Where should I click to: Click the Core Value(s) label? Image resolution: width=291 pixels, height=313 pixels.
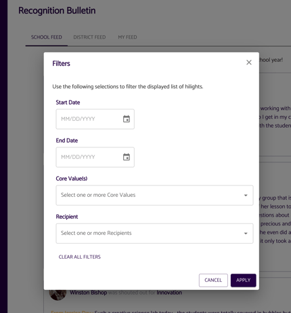tap(72, 179)
